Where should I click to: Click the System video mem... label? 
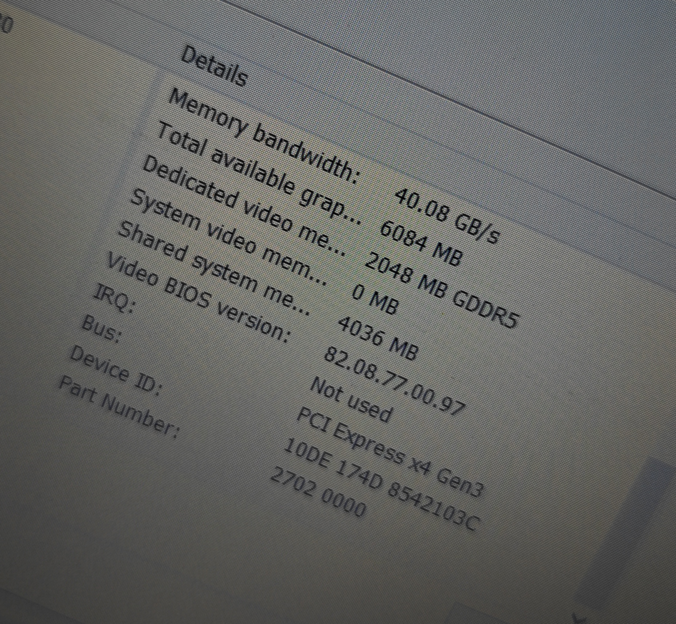(x=229, y=237)
